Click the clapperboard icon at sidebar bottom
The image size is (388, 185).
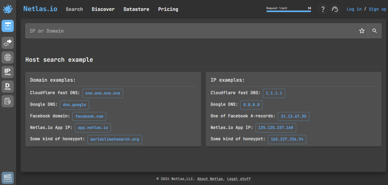pos(8,178)
